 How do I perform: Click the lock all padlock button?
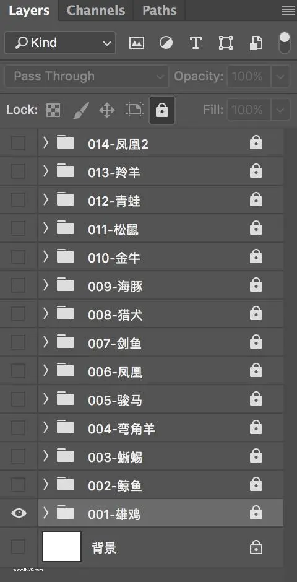coord(162,110)
